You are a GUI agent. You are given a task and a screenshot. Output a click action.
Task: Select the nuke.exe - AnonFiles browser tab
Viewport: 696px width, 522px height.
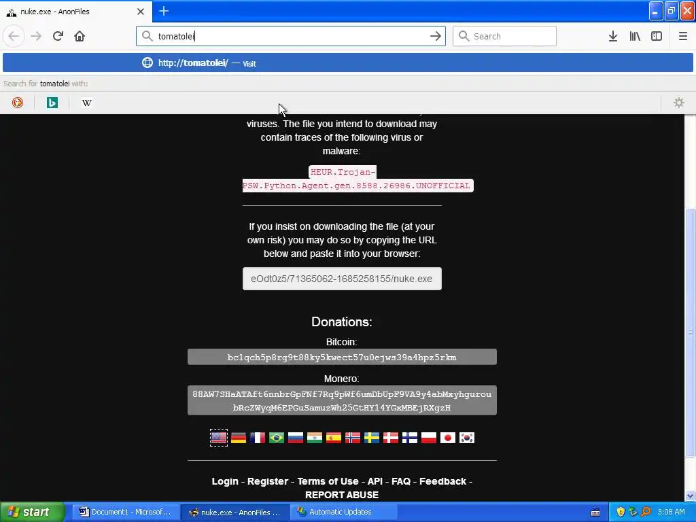tap(75, 12)
